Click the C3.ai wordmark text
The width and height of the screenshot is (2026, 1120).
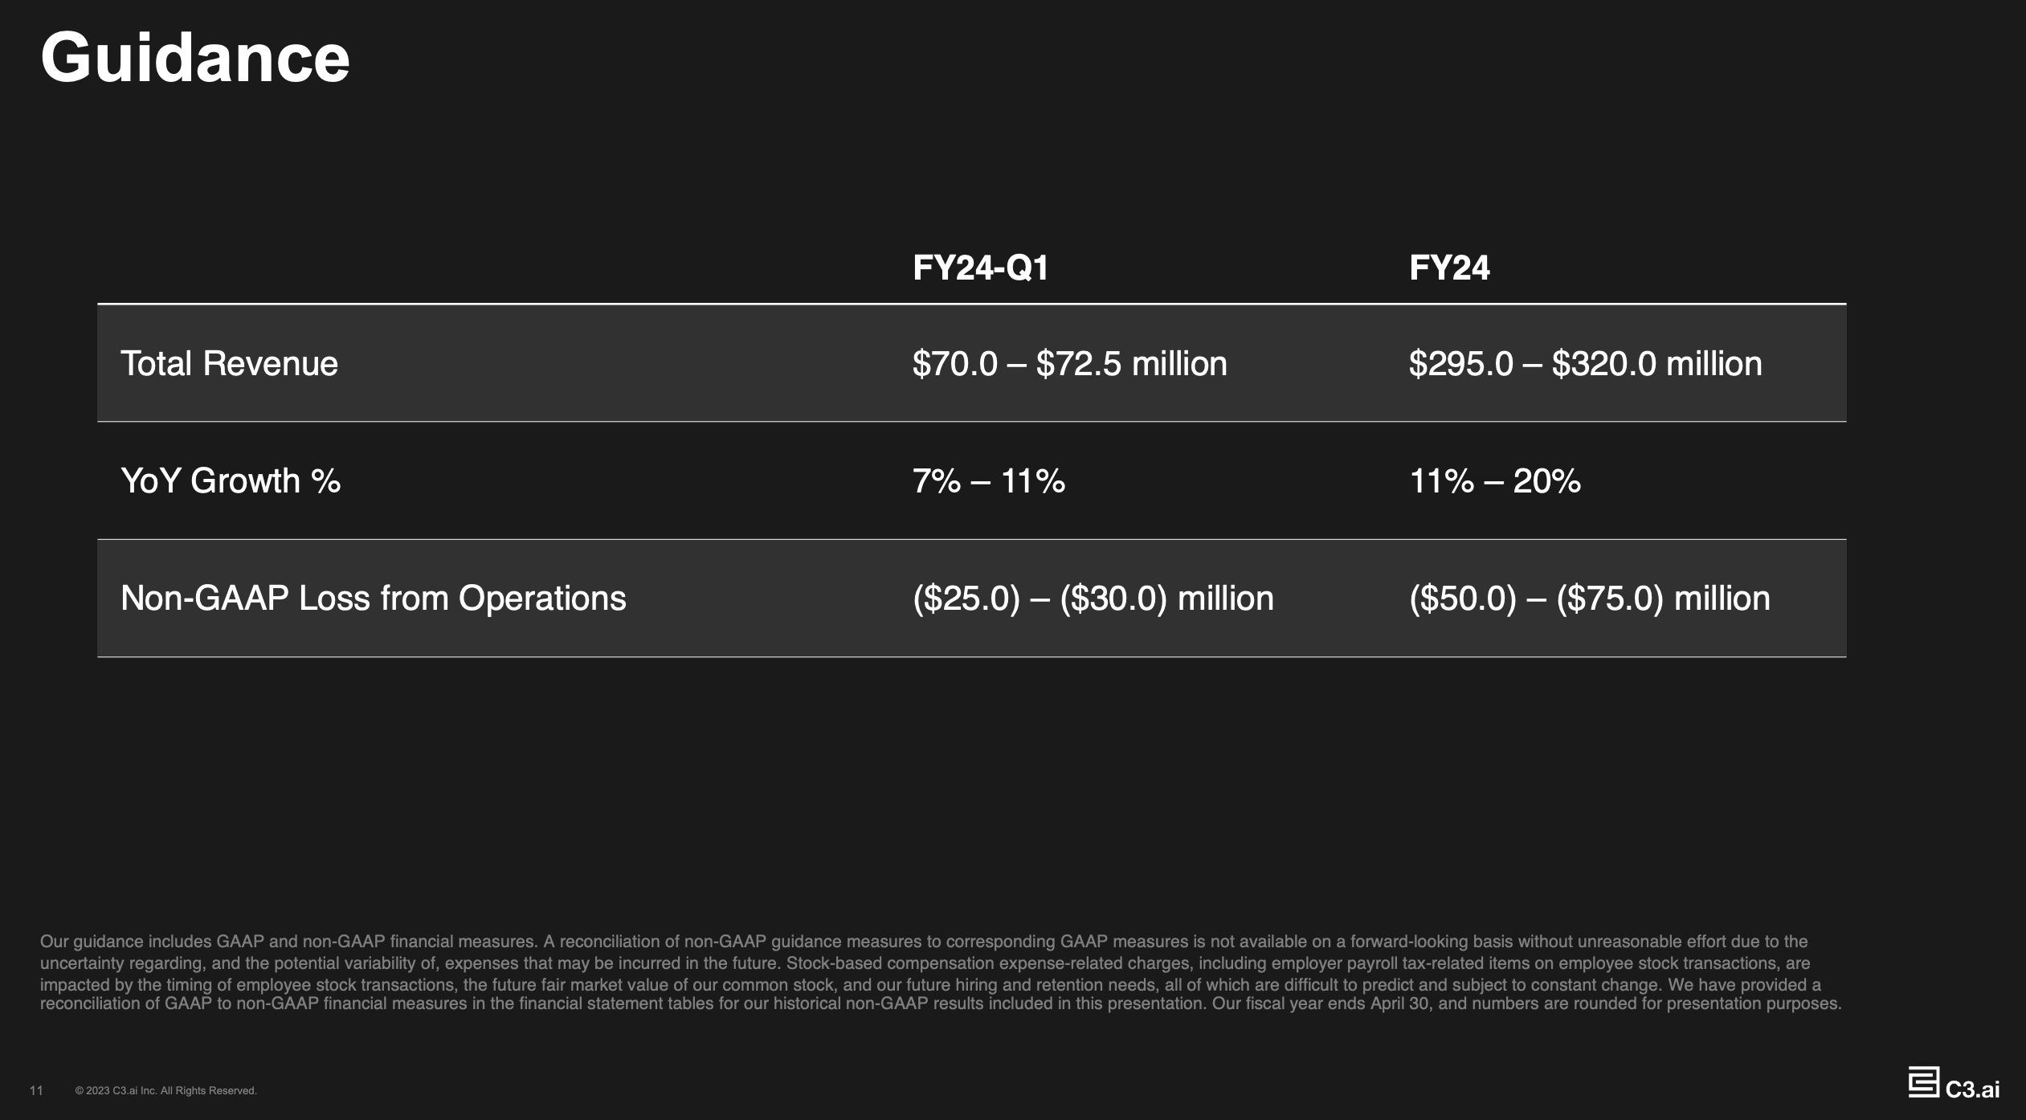point(1972,1089)
